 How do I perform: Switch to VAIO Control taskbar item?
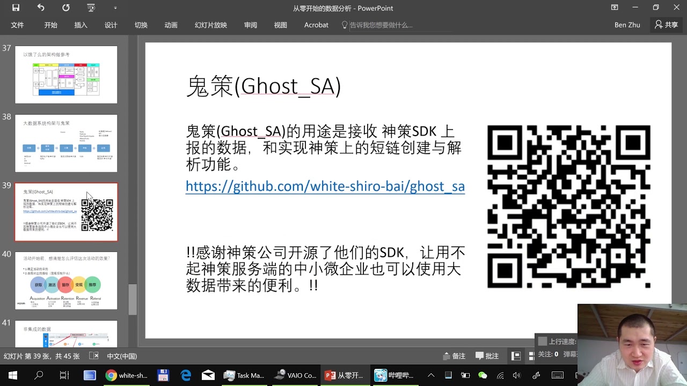pos(295,375)
